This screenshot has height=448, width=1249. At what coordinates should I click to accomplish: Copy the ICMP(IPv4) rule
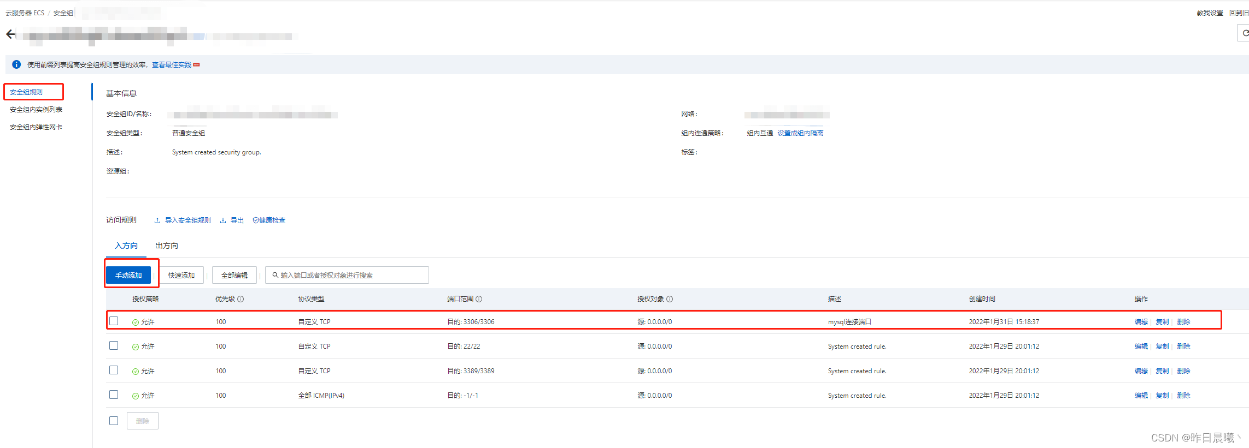coord(1162,396)
